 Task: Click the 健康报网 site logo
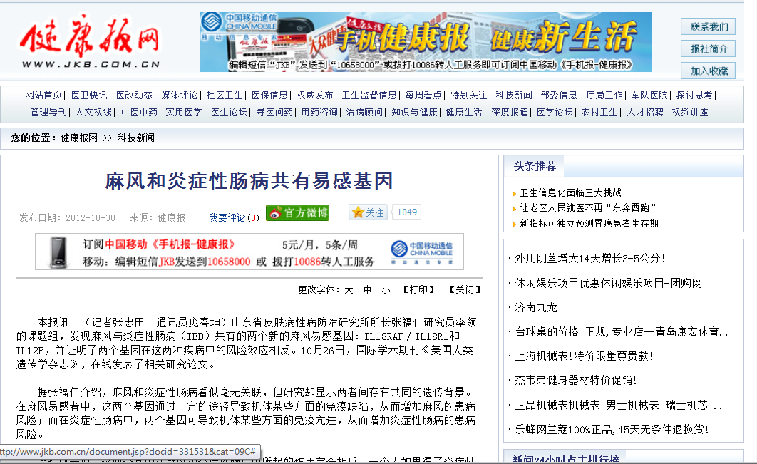click(90, 41)
